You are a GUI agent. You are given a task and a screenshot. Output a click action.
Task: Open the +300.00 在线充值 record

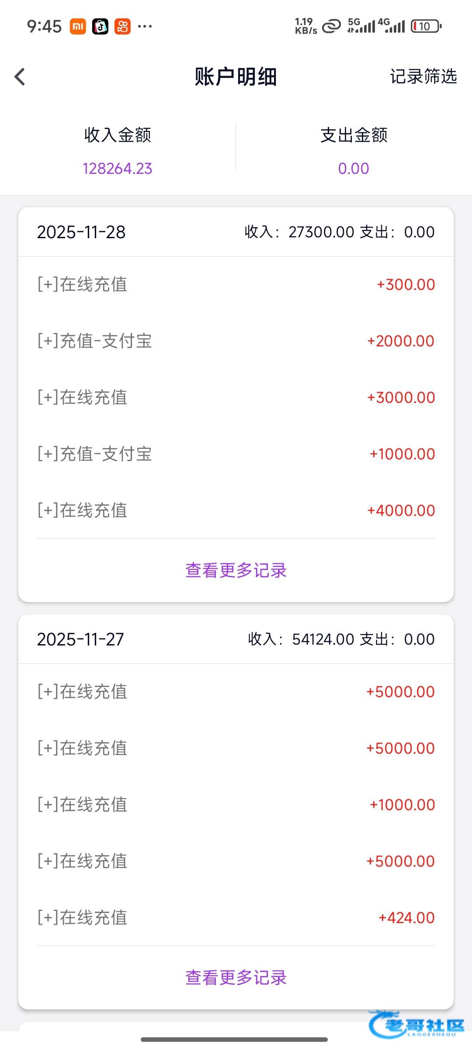coord(236,285)
